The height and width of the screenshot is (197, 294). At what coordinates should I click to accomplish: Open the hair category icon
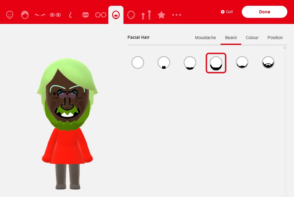[x=25, y=15]
